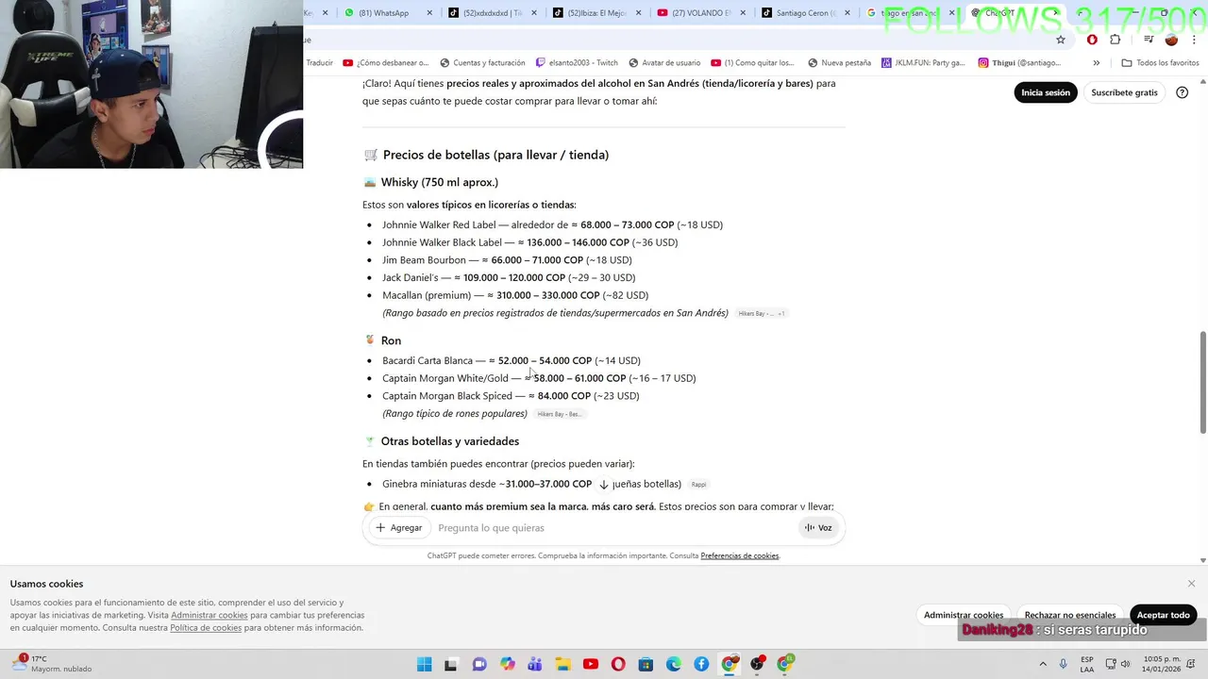The height and width of the screenshot is (679, 1208).
Task: Open Microsoft Teams taskbar icon
Action: pos(535,664)
